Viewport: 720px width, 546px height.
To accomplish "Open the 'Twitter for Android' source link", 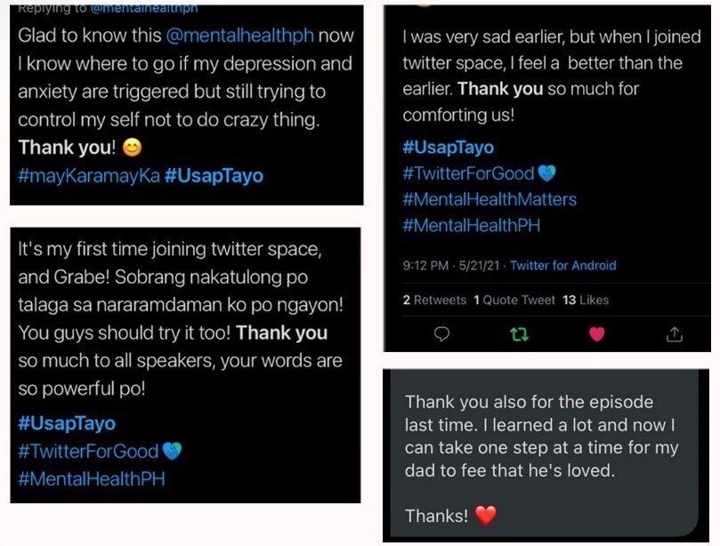I will click(x=562, y=265).
